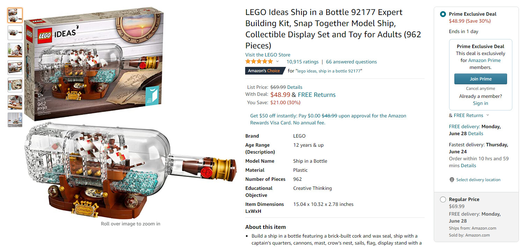Visit the LEGO Store link
The height and width of the screenshot is (247, 527).
pos(268,55)
